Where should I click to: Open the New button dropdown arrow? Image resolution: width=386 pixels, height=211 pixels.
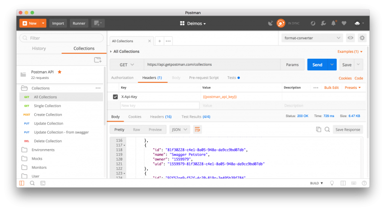[x=43, y=24]
